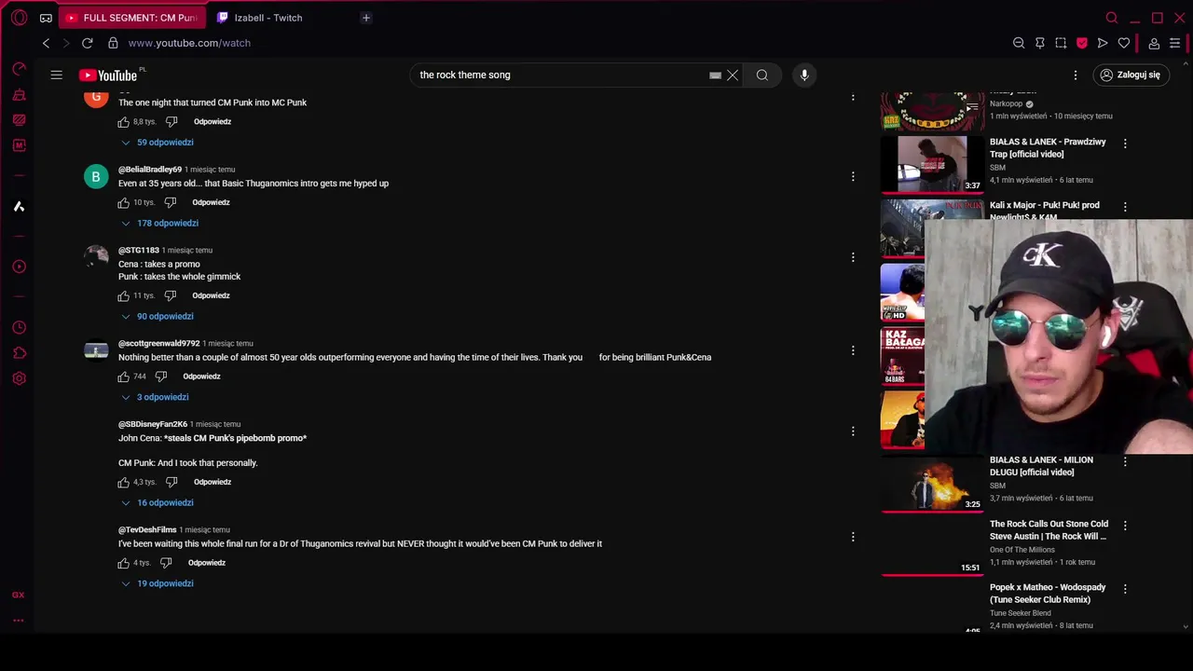Bookmark page with heart icon

pos(1124,43)
